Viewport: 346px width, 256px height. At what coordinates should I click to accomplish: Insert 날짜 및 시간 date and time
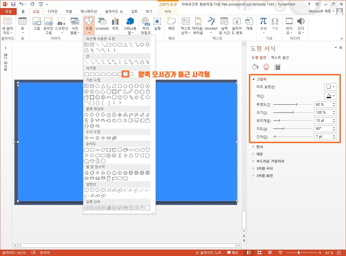coord(224,26)
